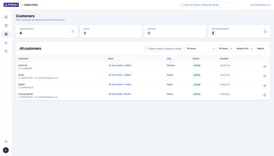Click the Trial Laundry – Bandra store tag
Viewport: 274px width, 156px height.
120,94
